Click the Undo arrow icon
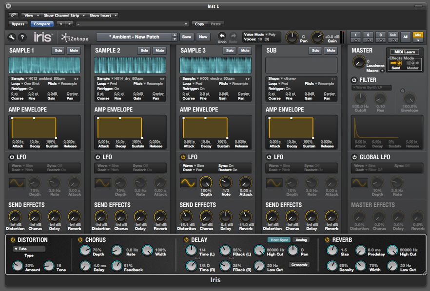 pos(222,36)
